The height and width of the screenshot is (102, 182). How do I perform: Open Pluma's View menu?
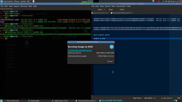102,6
